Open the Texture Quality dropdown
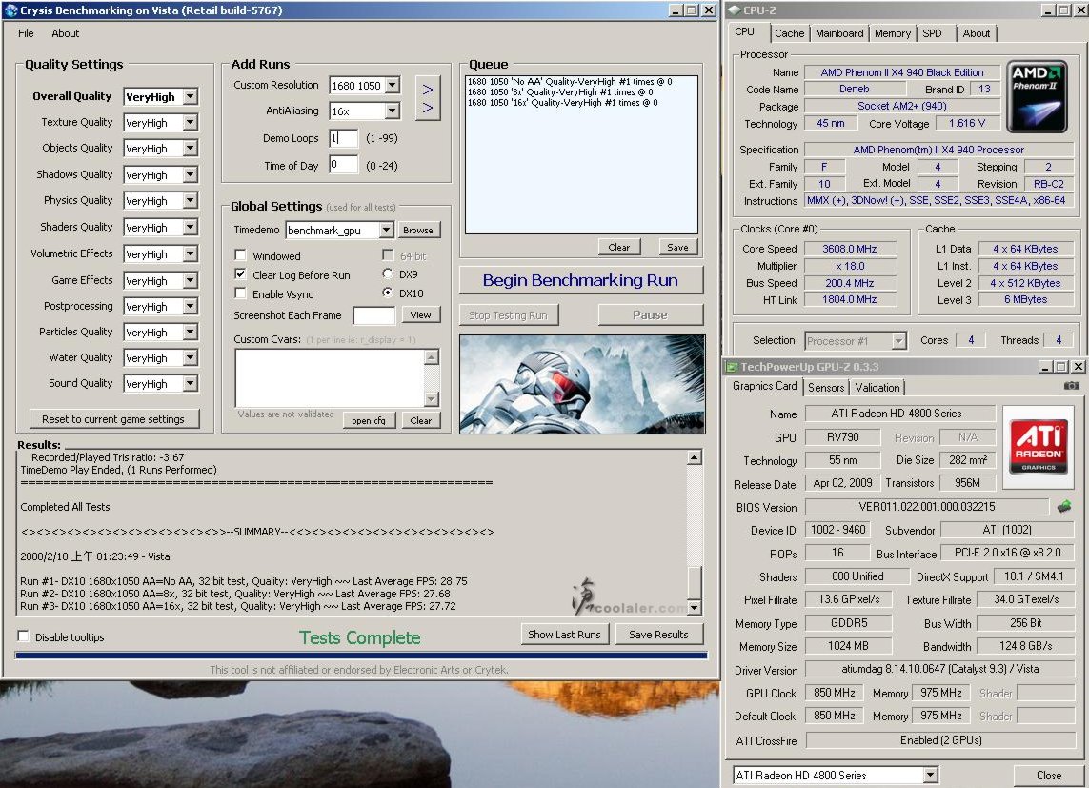 (x=190, y=122)
